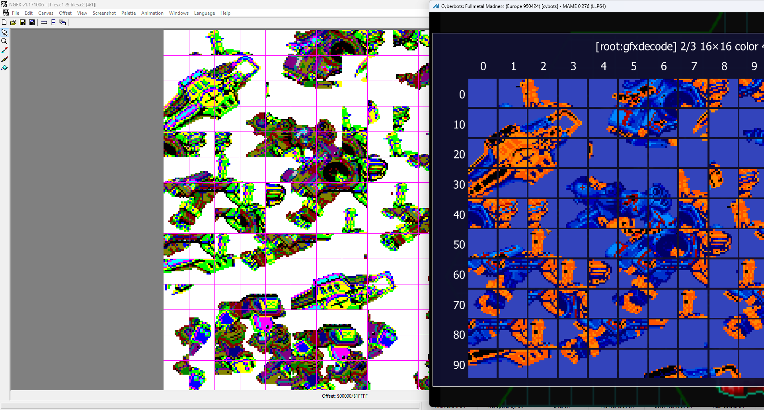Image resolution: width=764 pixels, height=410 pixels.
Task: Tile windows stacked vertically icon
Action: tap(53, 22)
